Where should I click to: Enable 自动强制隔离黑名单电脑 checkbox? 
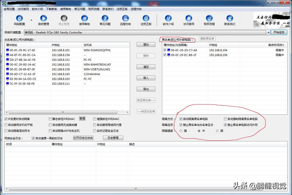point(225,119)
